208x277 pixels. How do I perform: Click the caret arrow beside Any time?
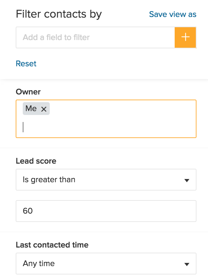tap(187, 264)
